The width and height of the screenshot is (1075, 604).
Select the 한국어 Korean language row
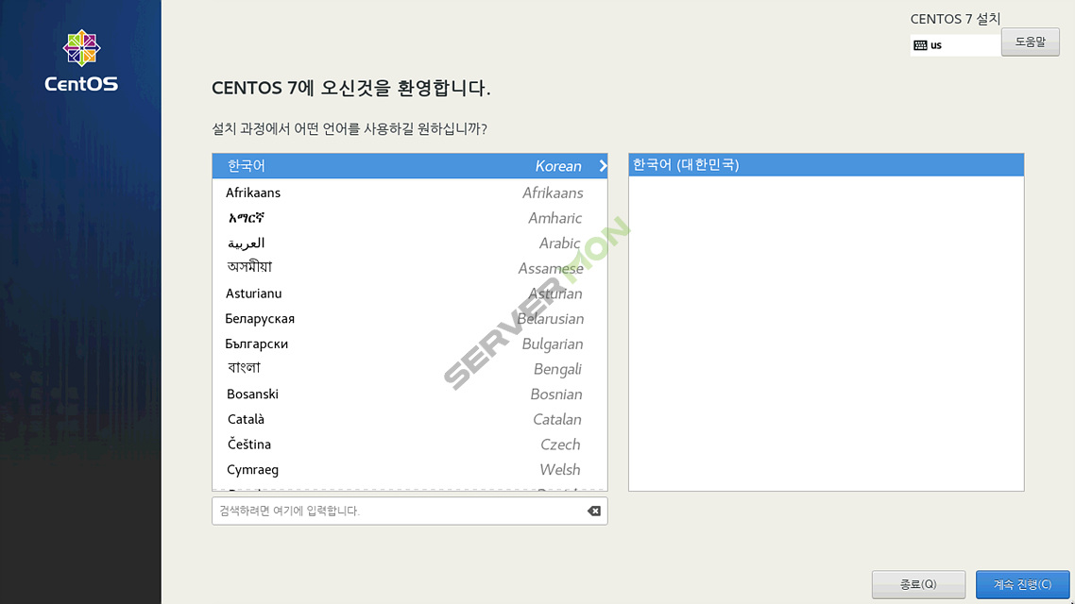[409, 166]
